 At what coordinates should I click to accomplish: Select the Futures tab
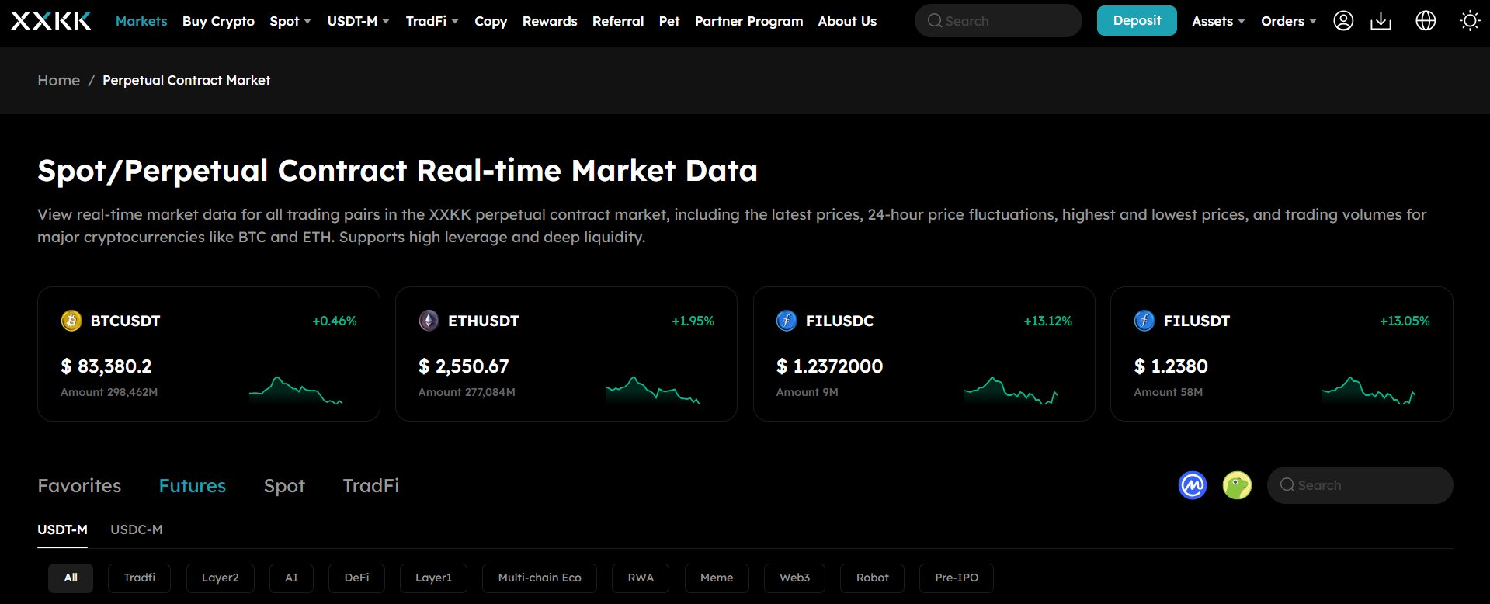pyautogui.click(x=193, y=485)
